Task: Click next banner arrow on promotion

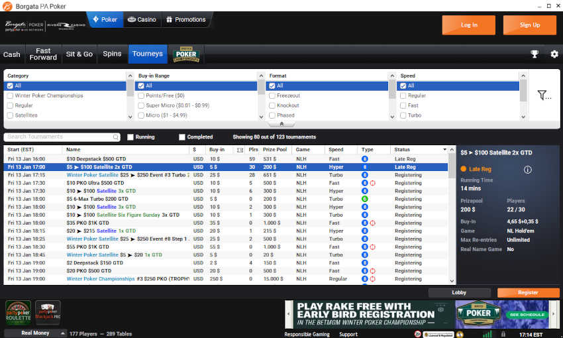Action: 553,314
